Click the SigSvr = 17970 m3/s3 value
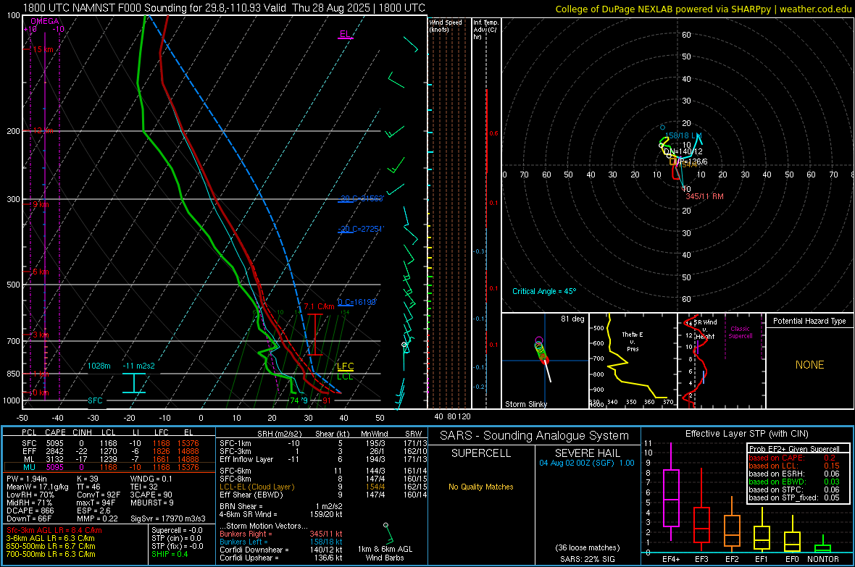 (x=168, y=518)
